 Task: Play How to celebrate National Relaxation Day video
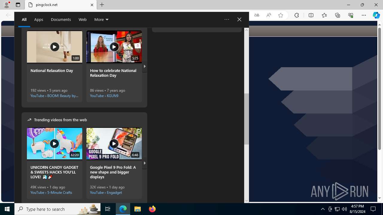tap(114, 47)
